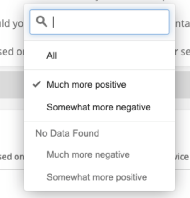Pick the greyed Much more negative entry
This screenshot has height=198, width=190.
point(88,154)
